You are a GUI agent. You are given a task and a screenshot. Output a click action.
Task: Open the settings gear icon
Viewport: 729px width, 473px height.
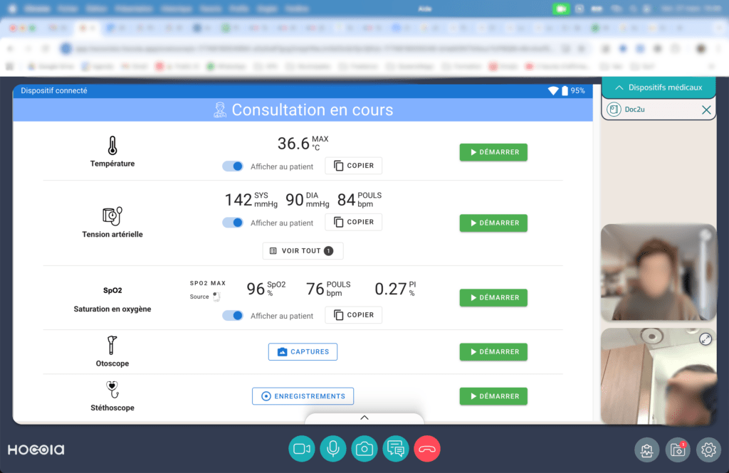coord(708,450)
